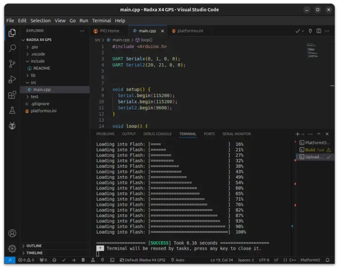Switch to the Problems panel tab
The width and height of the screenshot is (339, 269).
coord(105,134)
